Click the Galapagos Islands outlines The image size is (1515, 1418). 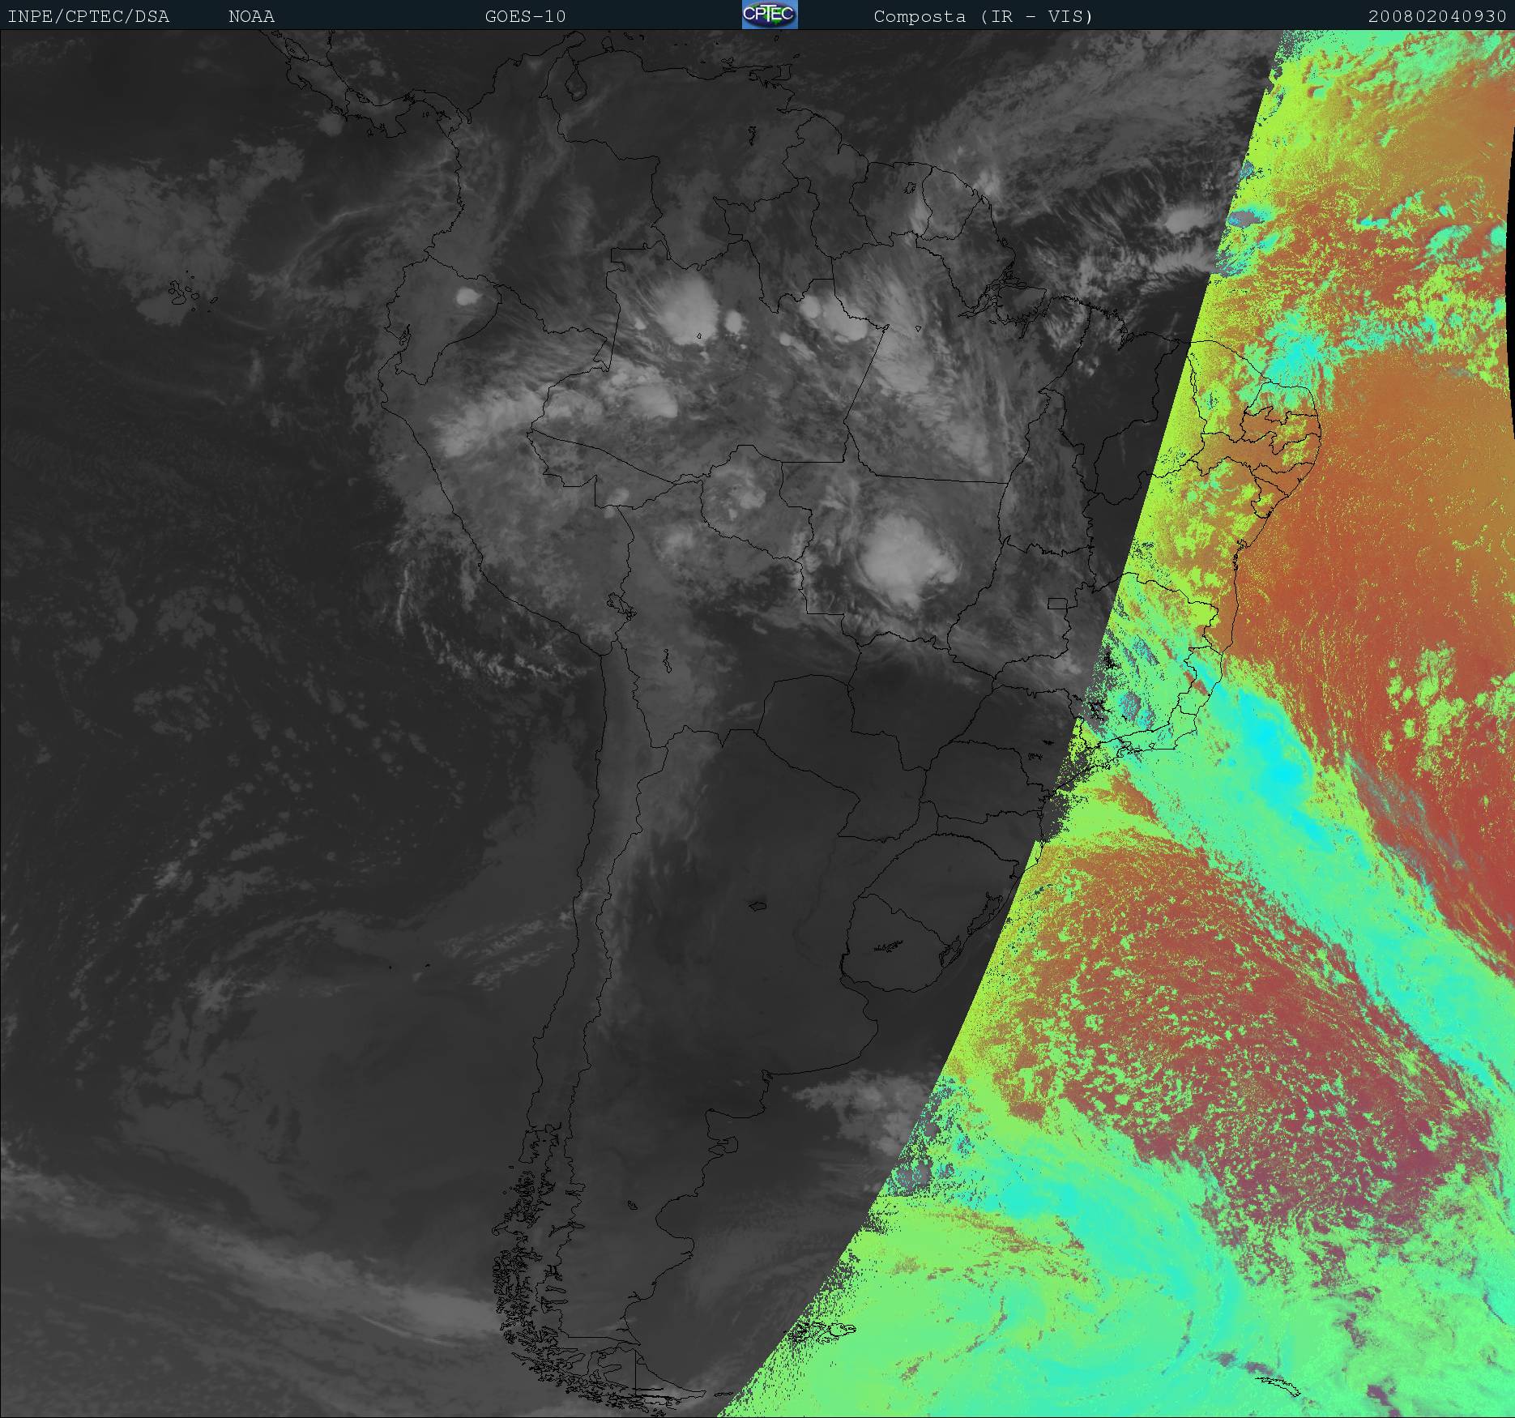(185, 293)
